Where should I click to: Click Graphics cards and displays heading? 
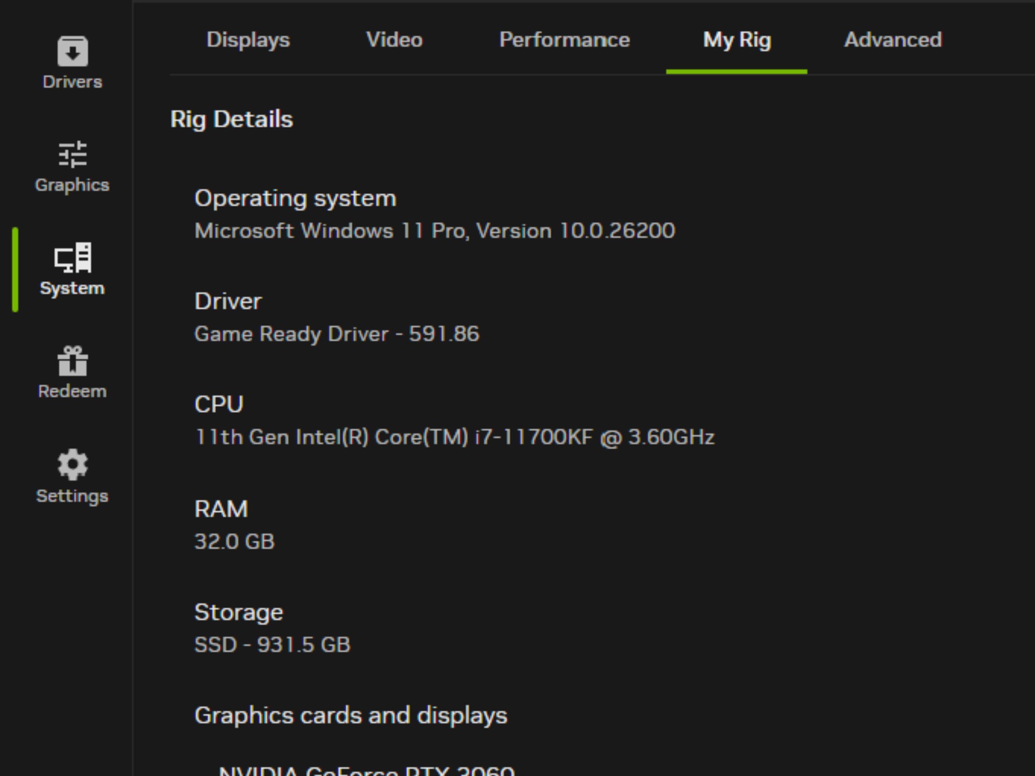pyautogui.click(x=351, y=716)
